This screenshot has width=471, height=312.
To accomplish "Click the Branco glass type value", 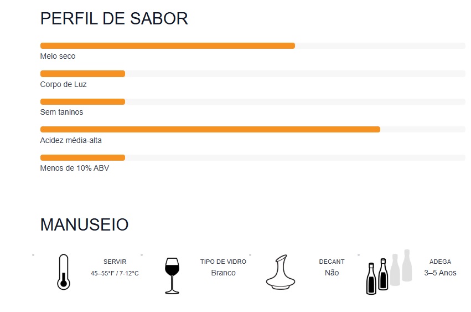I will (223, 273).
